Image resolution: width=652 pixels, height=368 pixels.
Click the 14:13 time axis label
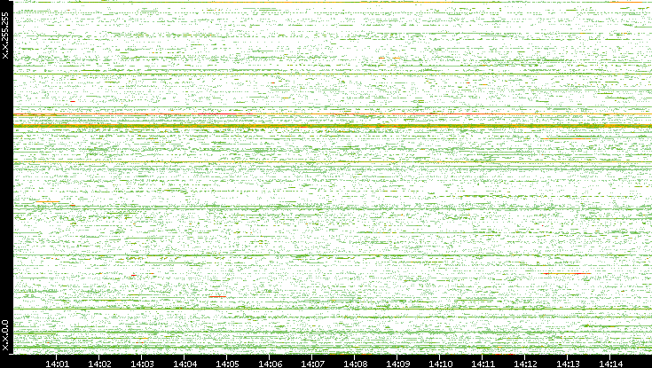(568, 364)
